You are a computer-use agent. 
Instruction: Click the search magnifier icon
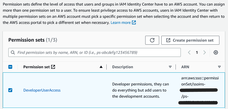[x=13, y=52]
